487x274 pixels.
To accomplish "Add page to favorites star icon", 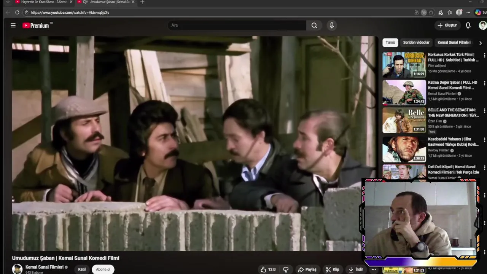I will point(431,13).
